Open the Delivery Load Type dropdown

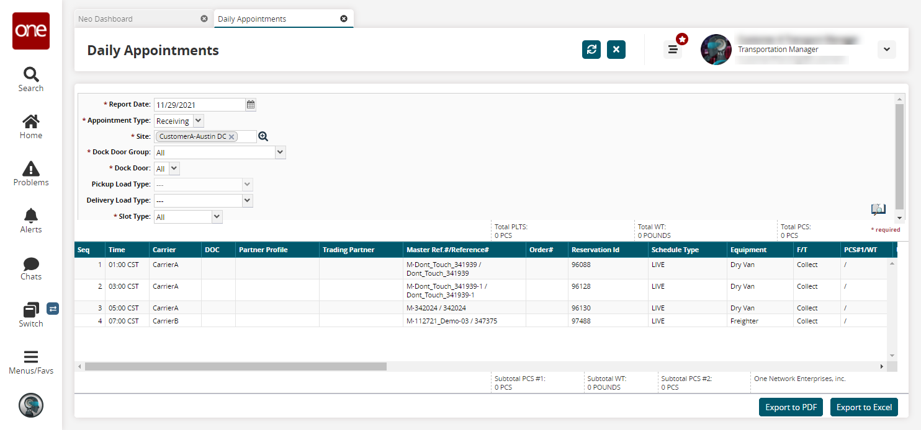coord(248,200)
